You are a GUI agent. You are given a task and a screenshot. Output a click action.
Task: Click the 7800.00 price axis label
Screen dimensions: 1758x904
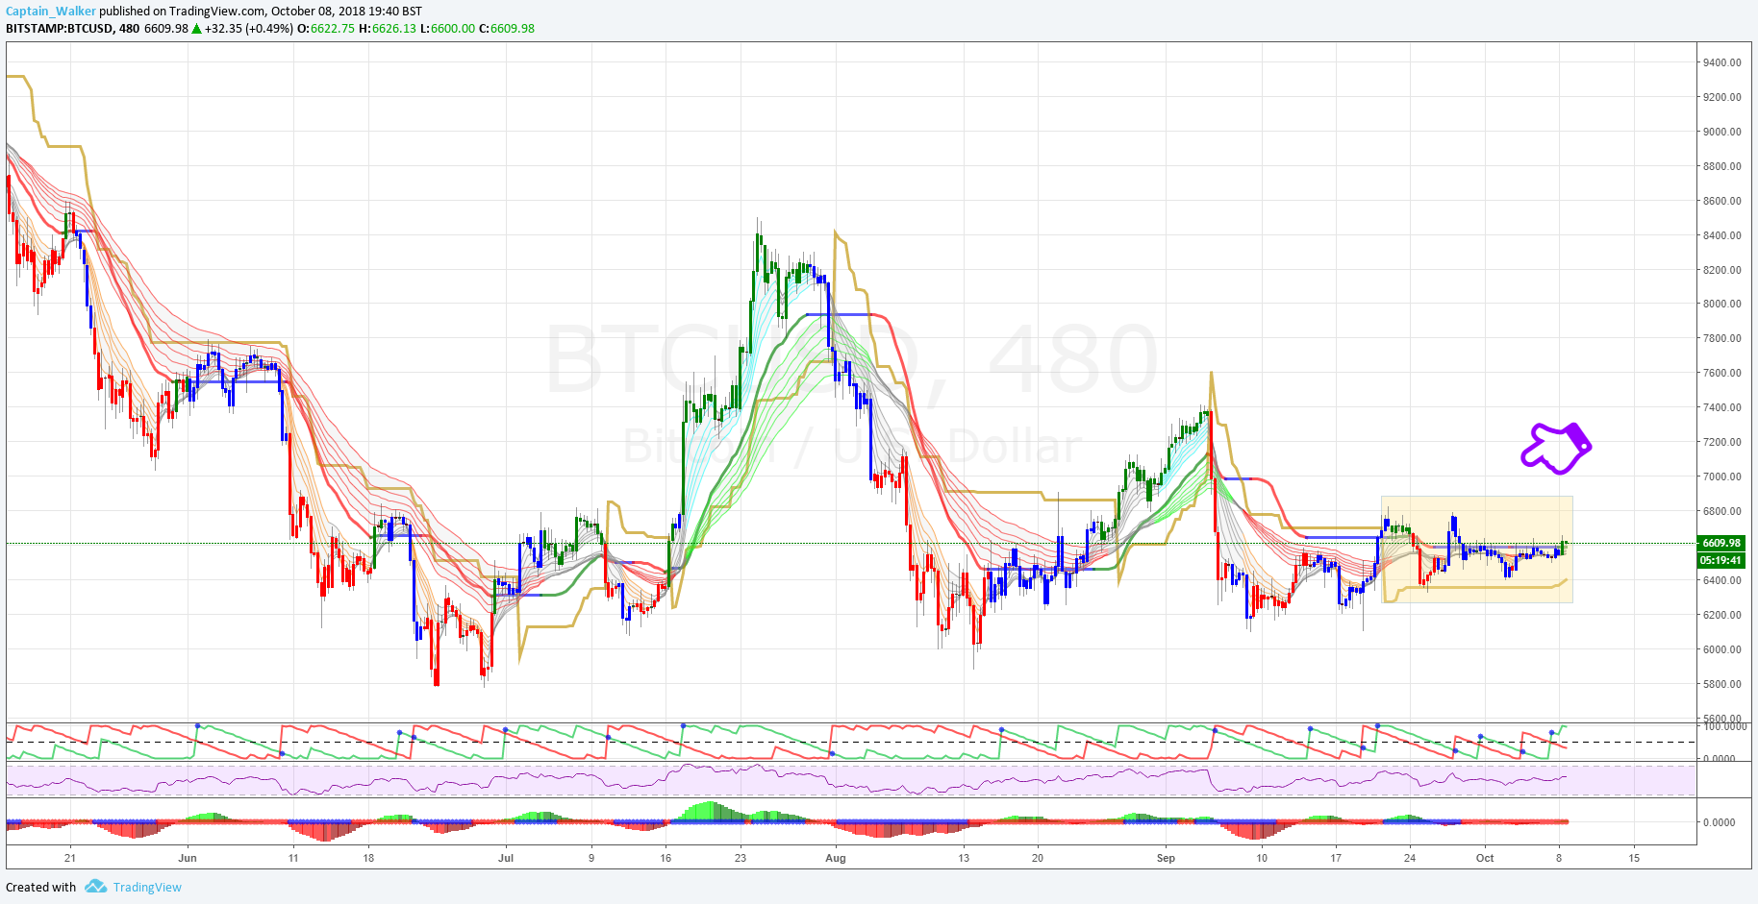(1721, 338)
